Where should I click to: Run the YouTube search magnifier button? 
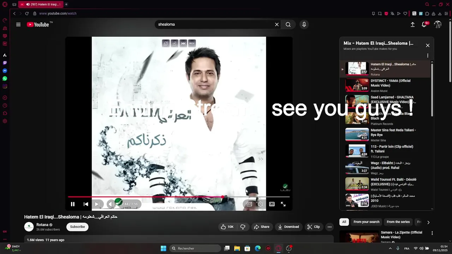click(288, 24)
